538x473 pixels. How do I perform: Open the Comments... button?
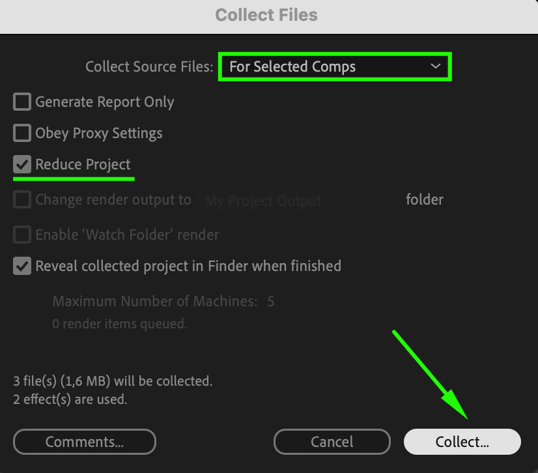click(x=85, y=442)
